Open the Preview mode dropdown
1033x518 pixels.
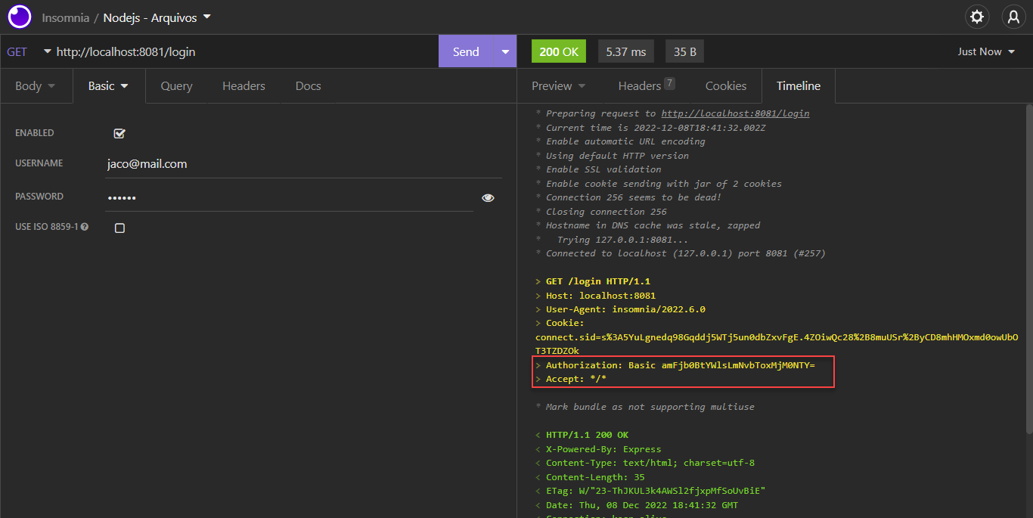(559, 85)
